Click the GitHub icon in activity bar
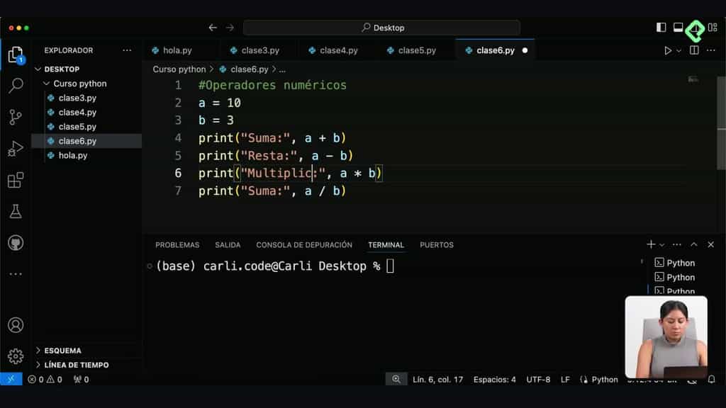Viewport: 726px width, 408px height. pos(16,241)
